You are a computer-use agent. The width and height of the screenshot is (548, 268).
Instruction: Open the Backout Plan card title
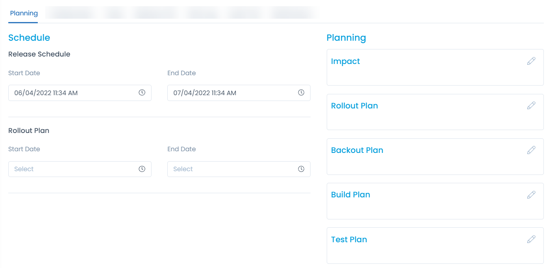pyautogui.click(x=357, y=150)
